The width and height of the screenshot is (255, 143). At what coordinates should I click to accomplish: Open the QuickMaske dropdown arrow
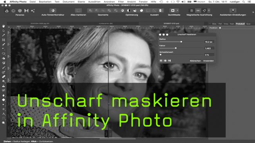pos(177,11)
